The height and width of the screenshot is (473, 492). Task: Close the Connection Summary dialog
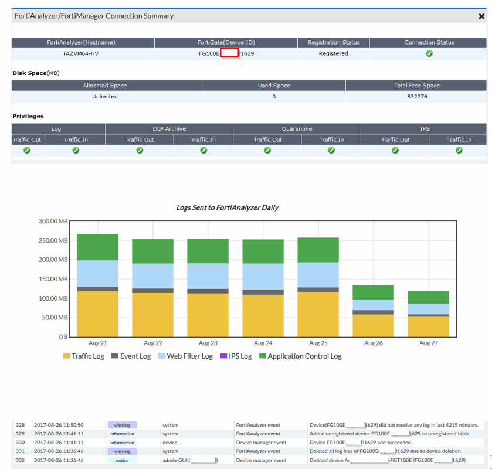481,16
